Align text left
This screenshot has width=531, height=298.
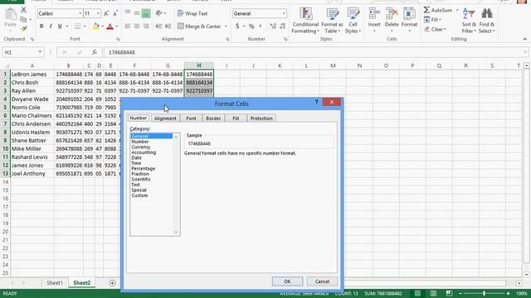click(127, 26)
